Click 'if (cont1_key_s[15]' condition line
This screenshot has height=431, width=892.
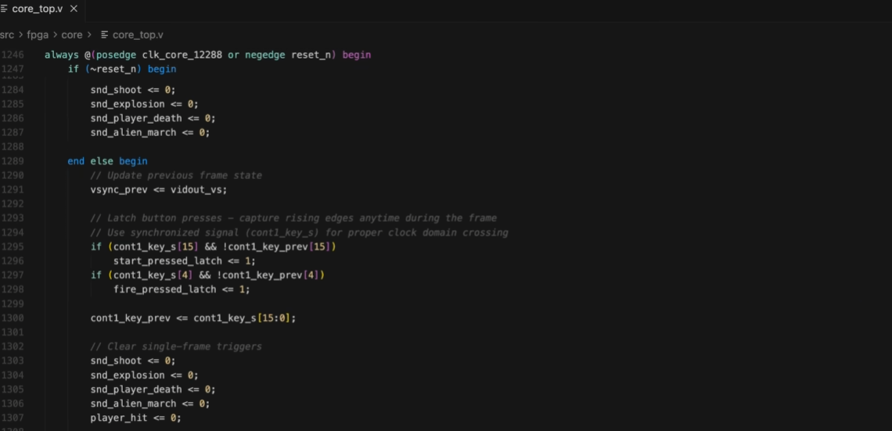click(x=214, y=246)
